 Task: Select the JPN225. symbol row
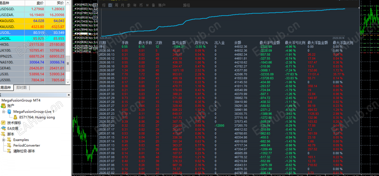coord(33,56)
